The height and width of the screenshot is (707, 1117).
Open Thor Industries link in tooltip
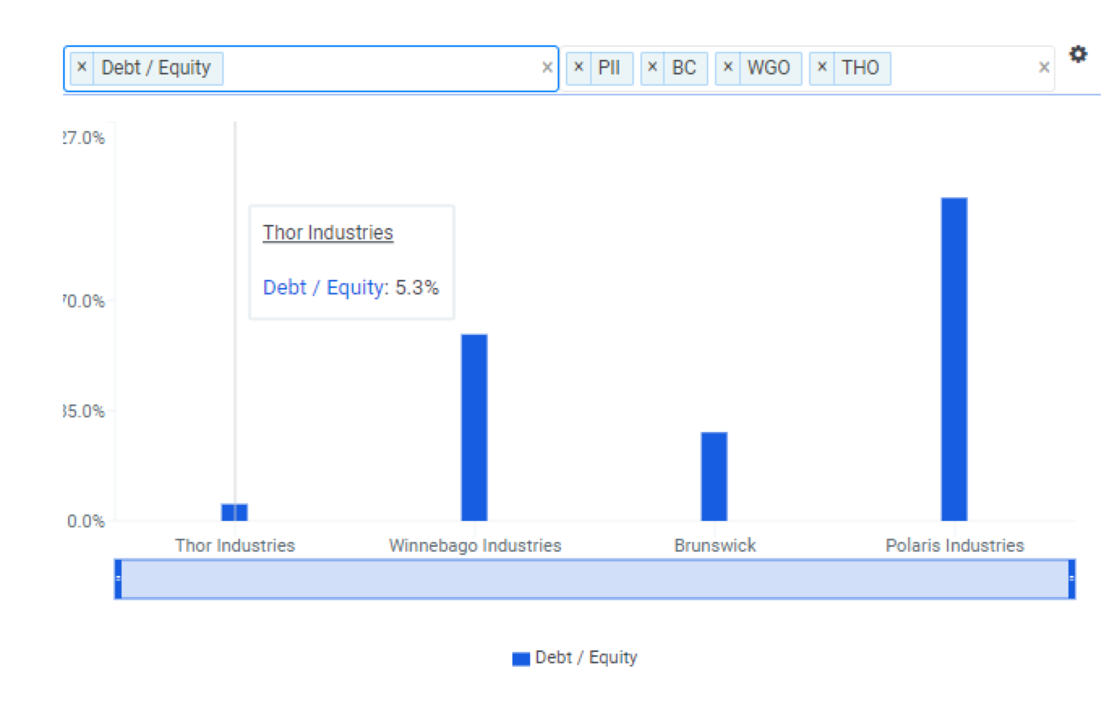click(x=328, y=233)
